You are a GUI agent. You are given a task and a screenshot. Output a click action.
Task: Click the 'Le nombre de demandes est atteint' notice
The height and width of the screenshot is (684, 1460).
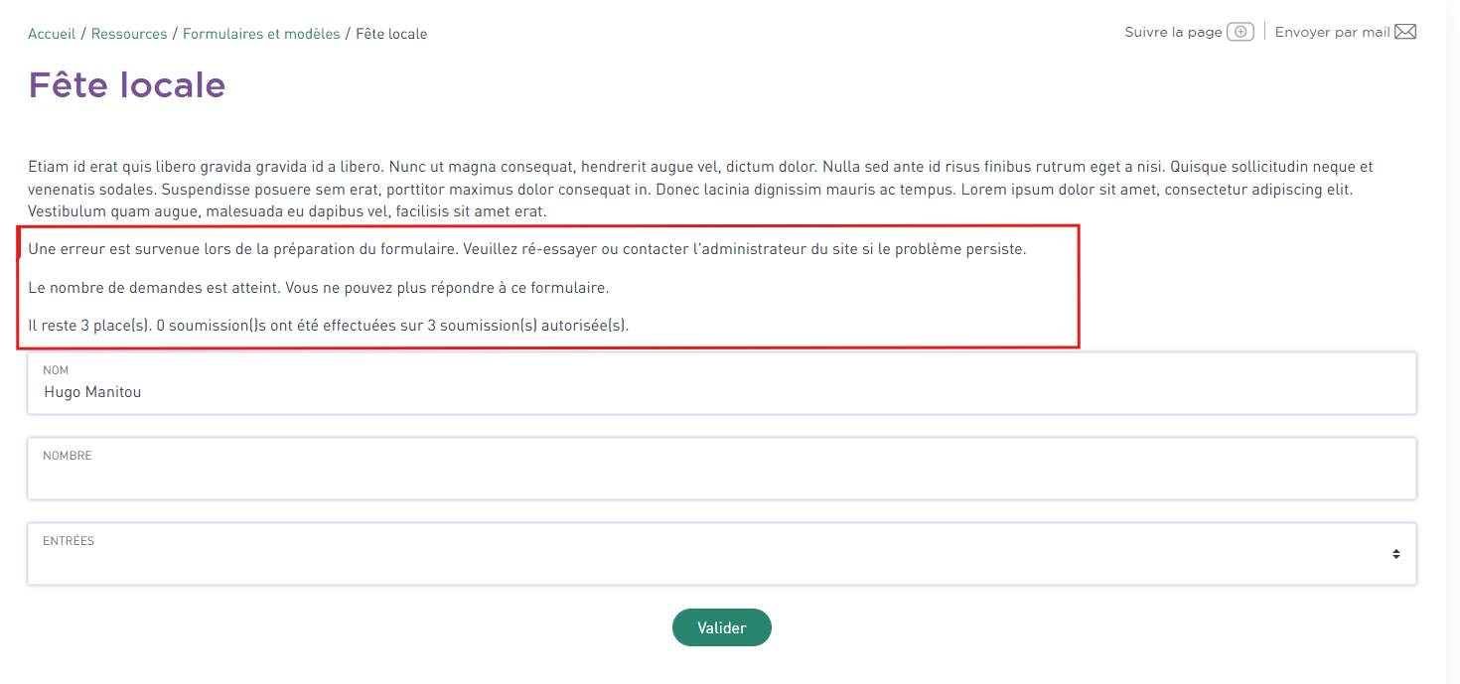(318, 288)
